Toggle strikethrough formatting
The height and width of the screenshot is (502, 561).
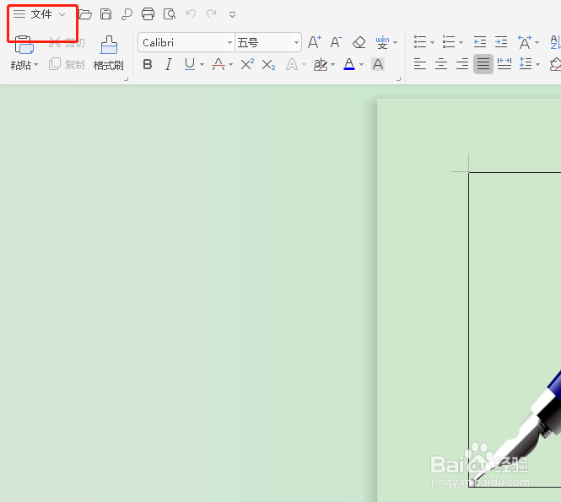(x=218, y=64)
